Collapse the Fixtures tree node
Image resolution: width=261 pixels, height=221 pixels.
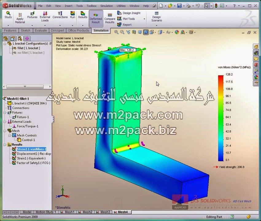point(5,113)
